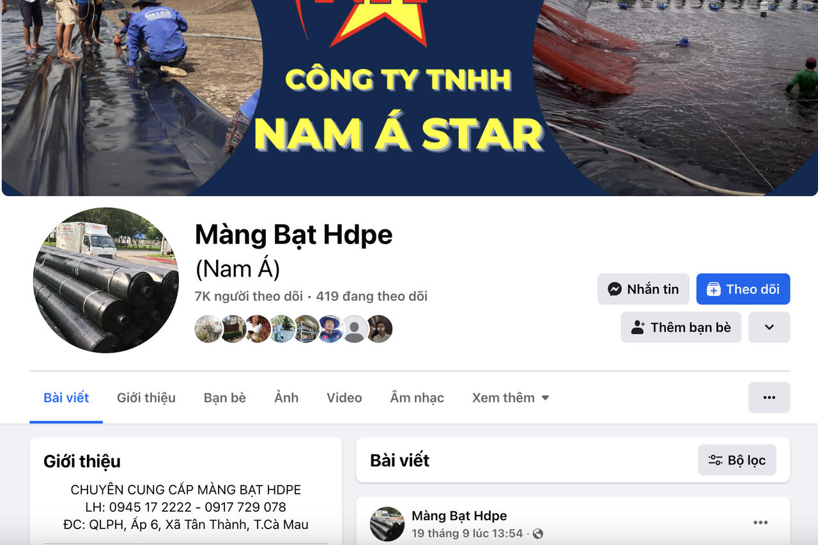The image size is (818, 545).
Task: Open the Âm nhạc tab
Action: [417, 397]
